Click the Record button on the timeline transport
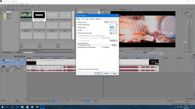The height and width of the screenshot is (109, 195). click(x=27, y=101)
